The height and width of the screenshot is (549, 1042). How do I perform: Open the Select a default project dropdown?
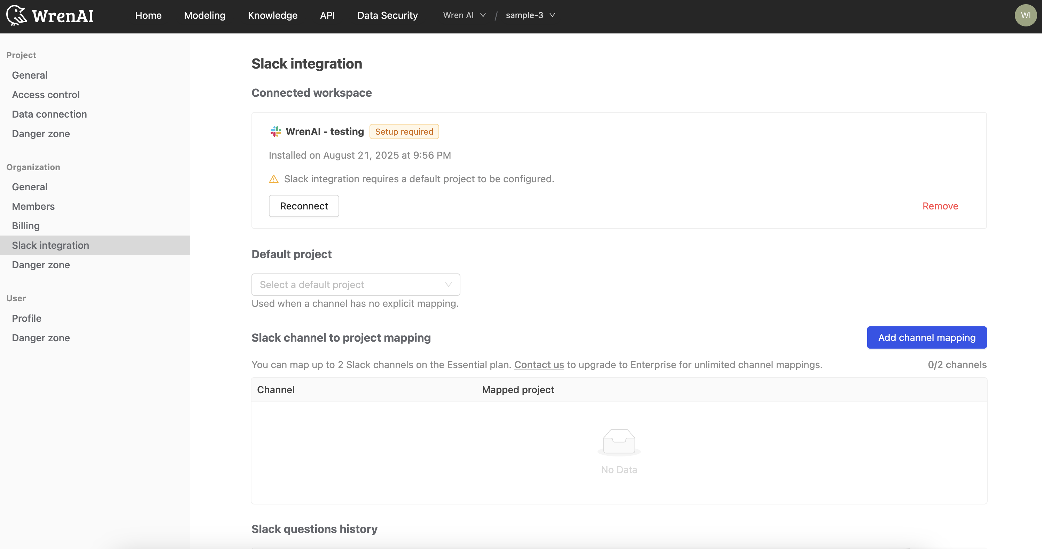(x=356, y=284)
